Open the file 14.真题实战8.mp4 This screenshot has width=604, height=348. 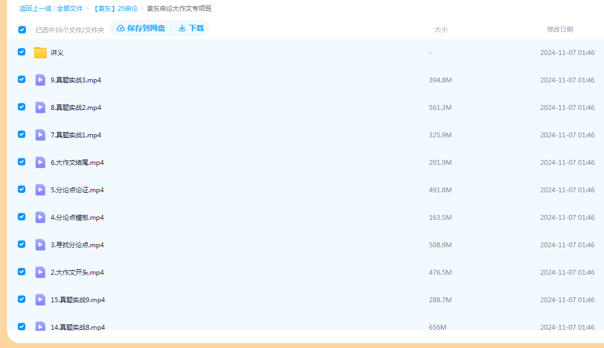[78, 327]
